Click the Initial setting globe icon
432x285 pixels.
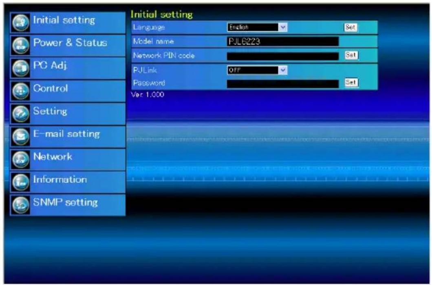(21, 22)
